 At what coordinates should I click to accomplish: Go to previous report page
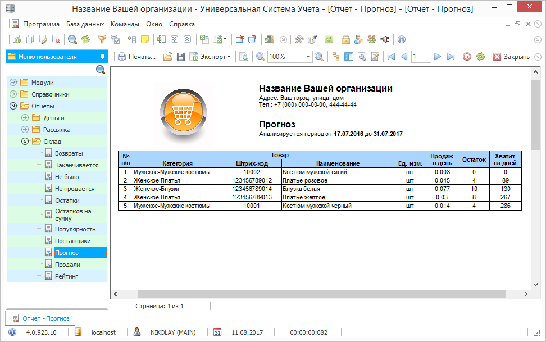pos(404,56)
